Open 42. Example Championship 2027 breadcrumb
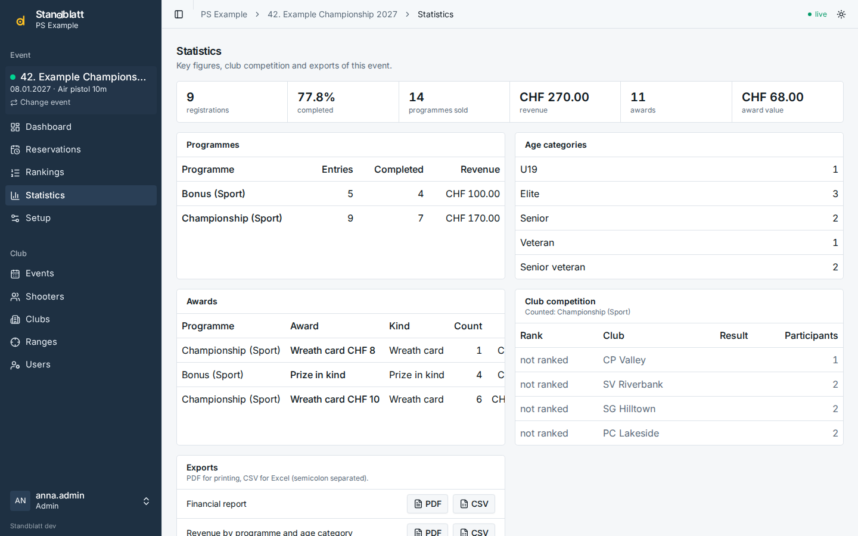The height and width of the screenshot is (536, 858). pos(332,14)
